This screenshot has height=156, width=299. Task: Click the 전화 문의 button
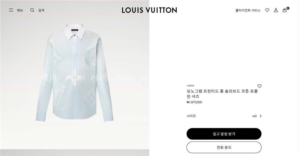[224, 147]
